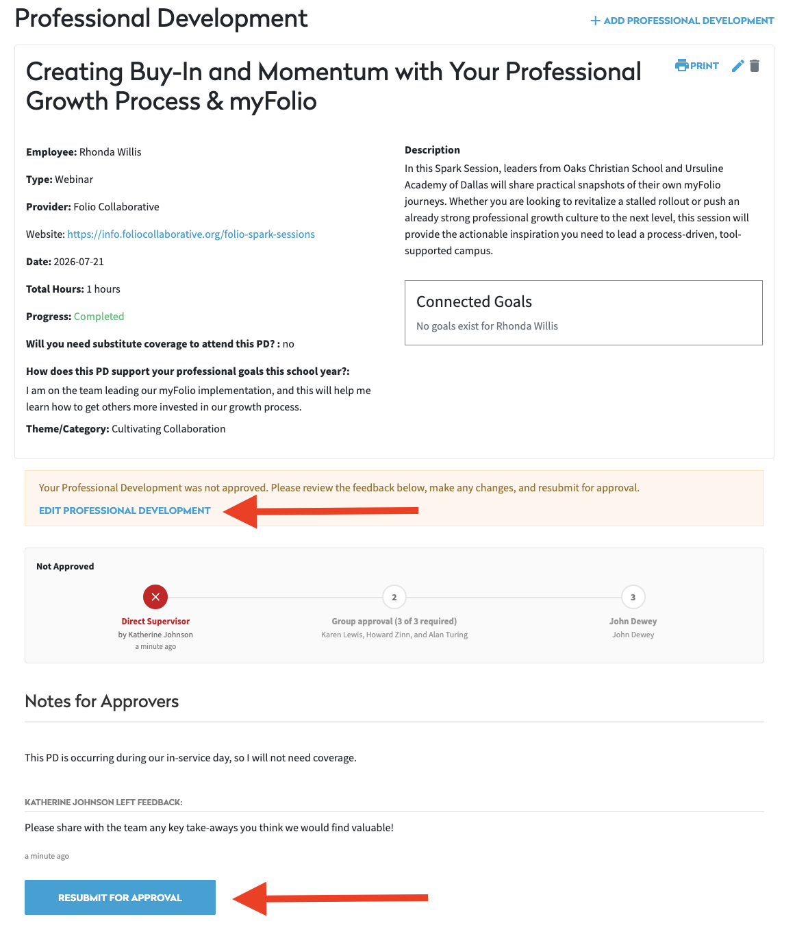Click the Direct Supervisor label
Screen dimensions: 808x932
coord(155,622)
